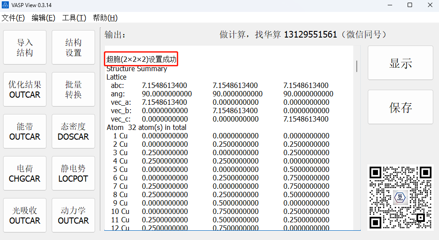Click the QR code image
Image resolution: width=439 pixels, height=240 pixels.
coord(401,197)
